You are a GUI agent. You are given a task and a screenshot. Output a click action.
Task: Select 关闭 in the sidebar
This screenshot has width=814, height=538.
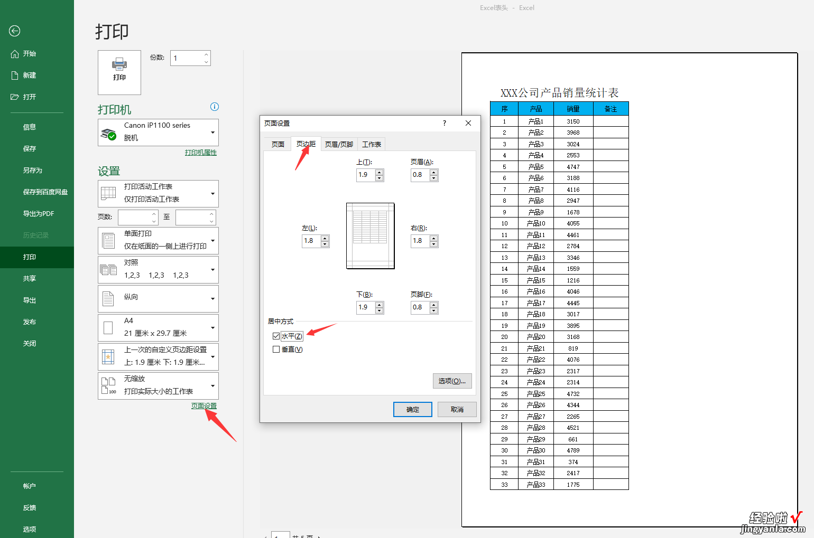[30, 343]
